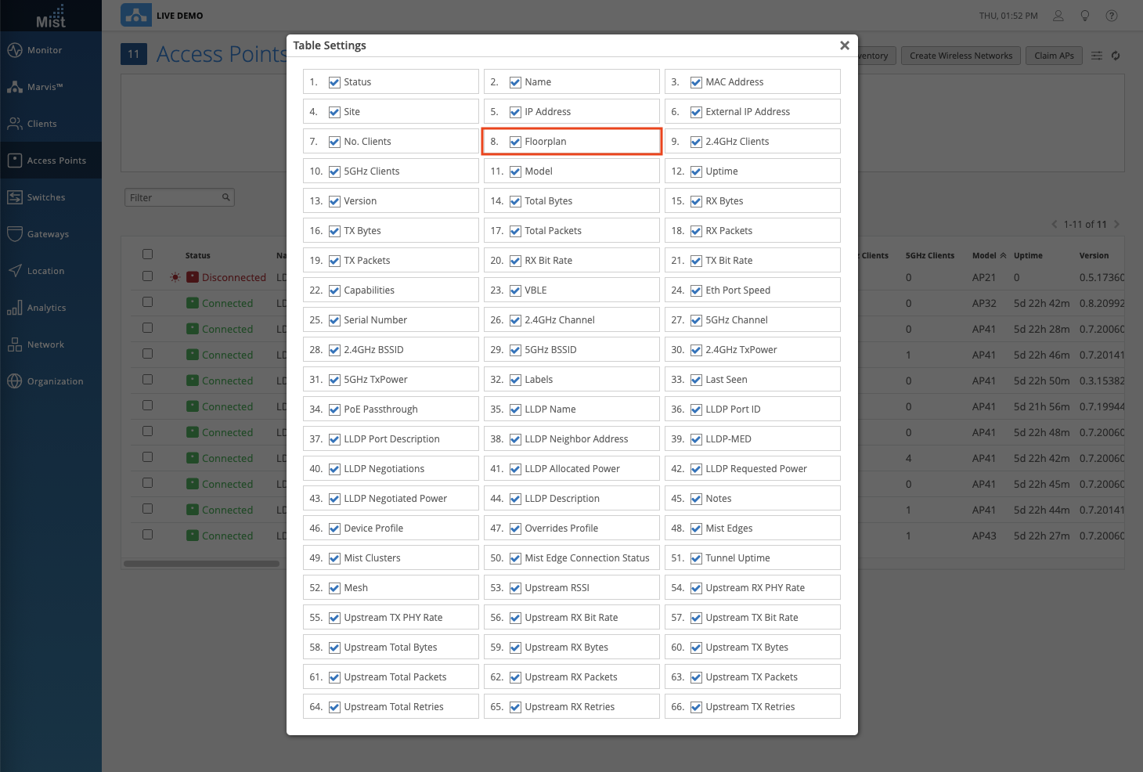Image resolution: width=1143 pixels, height=772 pixels.
Task: Click the user account icon
Action: point(1058,16)
